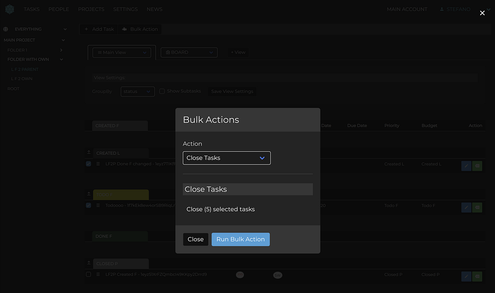Click the edit pencil icon for LF2P Done F row
The image size is (495, 293).
[466, 166]
